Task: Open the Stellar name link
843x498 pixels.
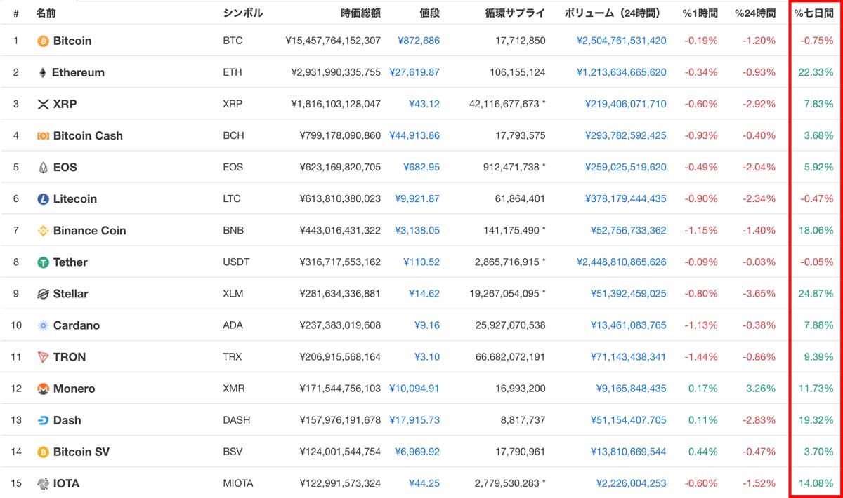Action: tap(71, 294)
